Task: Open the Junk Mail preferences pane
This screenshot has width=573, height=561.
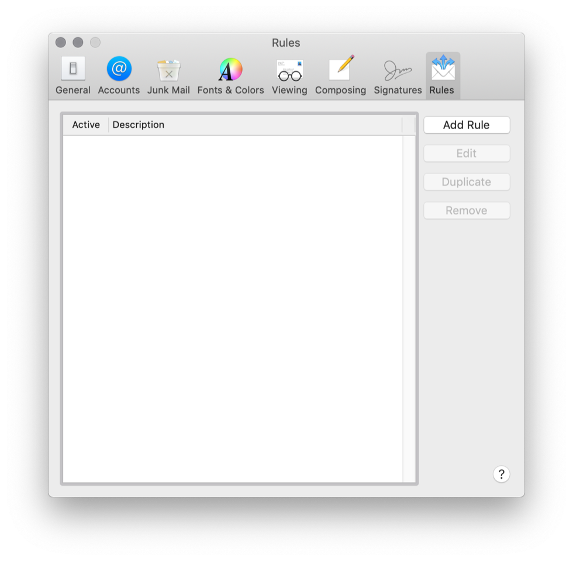Action: [x=168, y=75]
